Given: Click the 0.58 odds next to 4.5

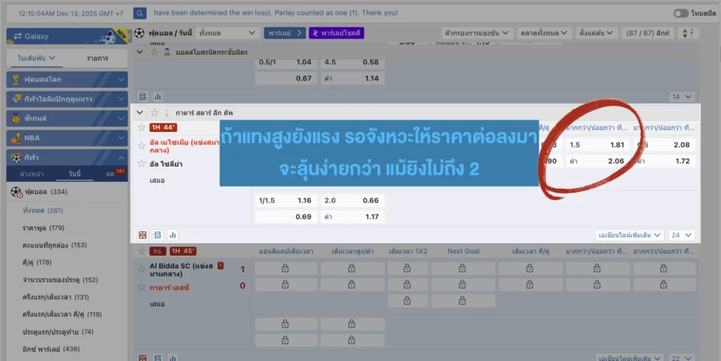Looking at the screenshot, I should click(370, 63).
